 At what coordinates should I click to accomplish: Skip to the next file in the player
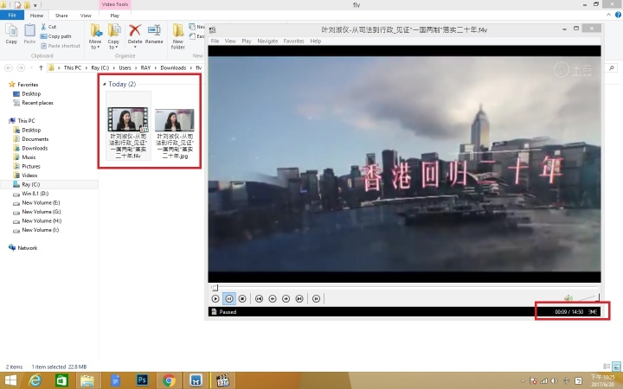299,298
